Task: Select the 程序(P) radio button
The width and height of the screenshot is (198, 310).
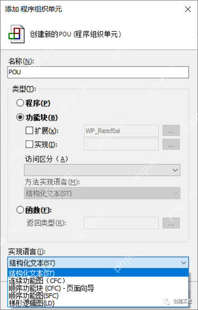Action: 20,103
